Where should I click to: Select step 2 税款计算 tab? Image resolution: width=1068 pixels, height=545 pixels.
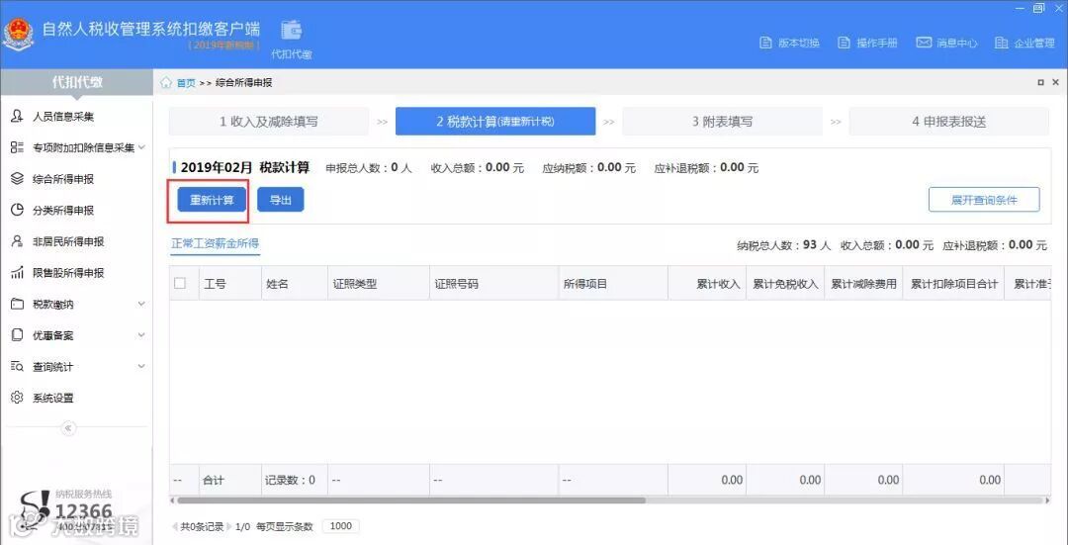tap(495, 122)
